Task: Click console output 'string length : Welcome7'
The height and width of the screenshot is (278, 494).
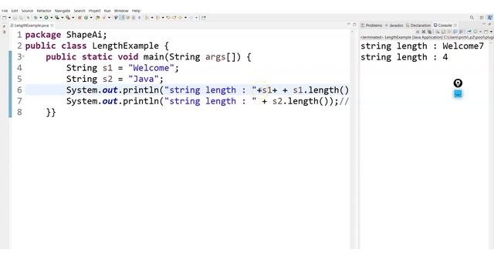Action: (422, 46)
